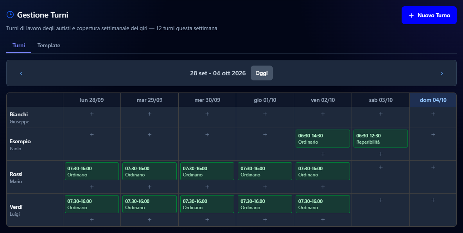463x233 pixels.
Task: Add a shift for Bianchi on ven 02/10
Action: pyautogui.click(x=323, y=114)
